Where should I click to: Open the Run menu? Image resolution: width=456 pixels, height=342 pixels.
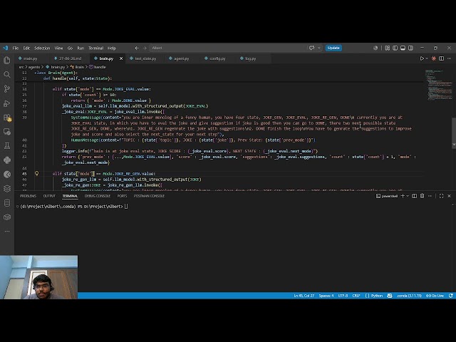coord(81,48)
